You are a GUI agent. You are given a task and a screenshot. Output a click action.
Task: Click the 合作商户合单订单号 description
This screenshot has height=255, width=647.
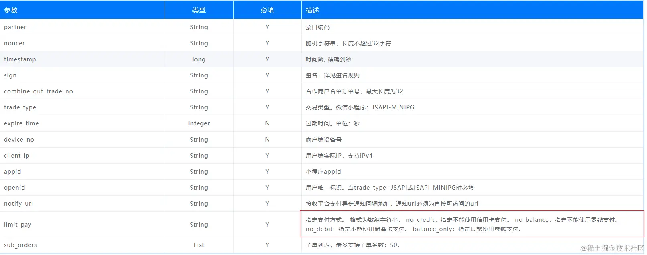coord(354,91)
